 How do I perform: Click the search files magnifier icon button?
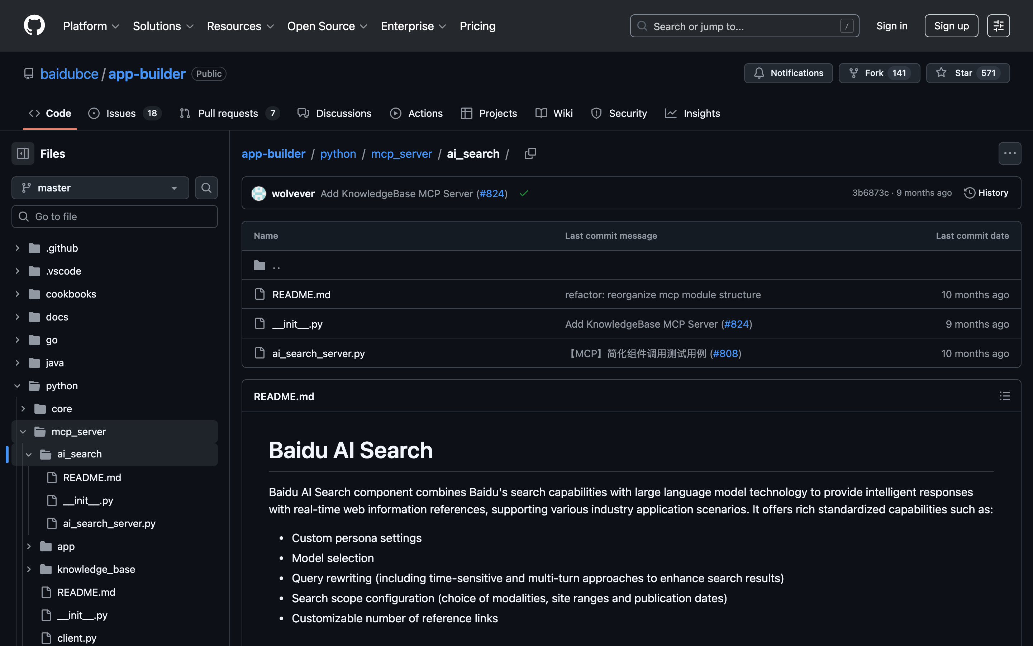[206, 188]
